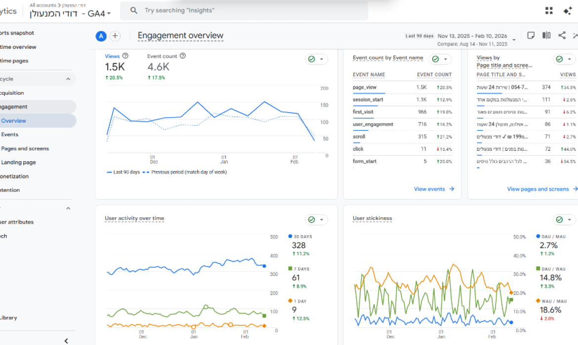Click the data quality checkmark on Event count card
This screenshot has height=345, width=578.
click(x=312, y=59)
